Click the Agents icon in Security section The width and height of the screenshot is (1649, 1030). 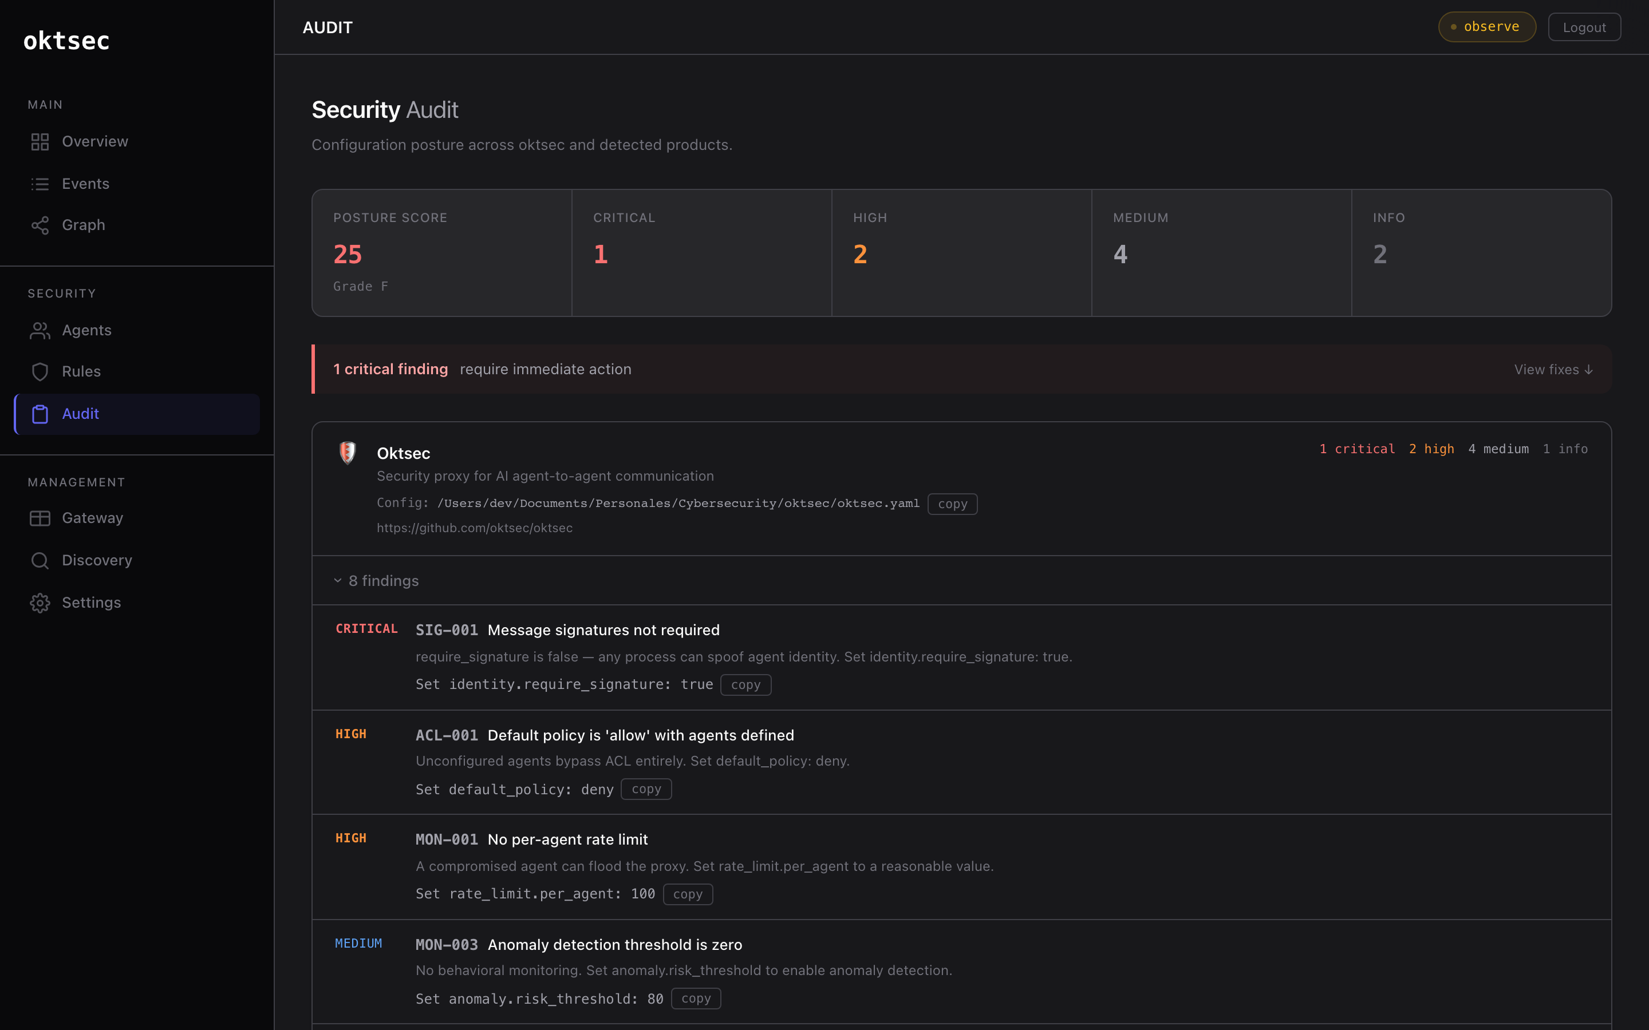(x=40, y=330)
